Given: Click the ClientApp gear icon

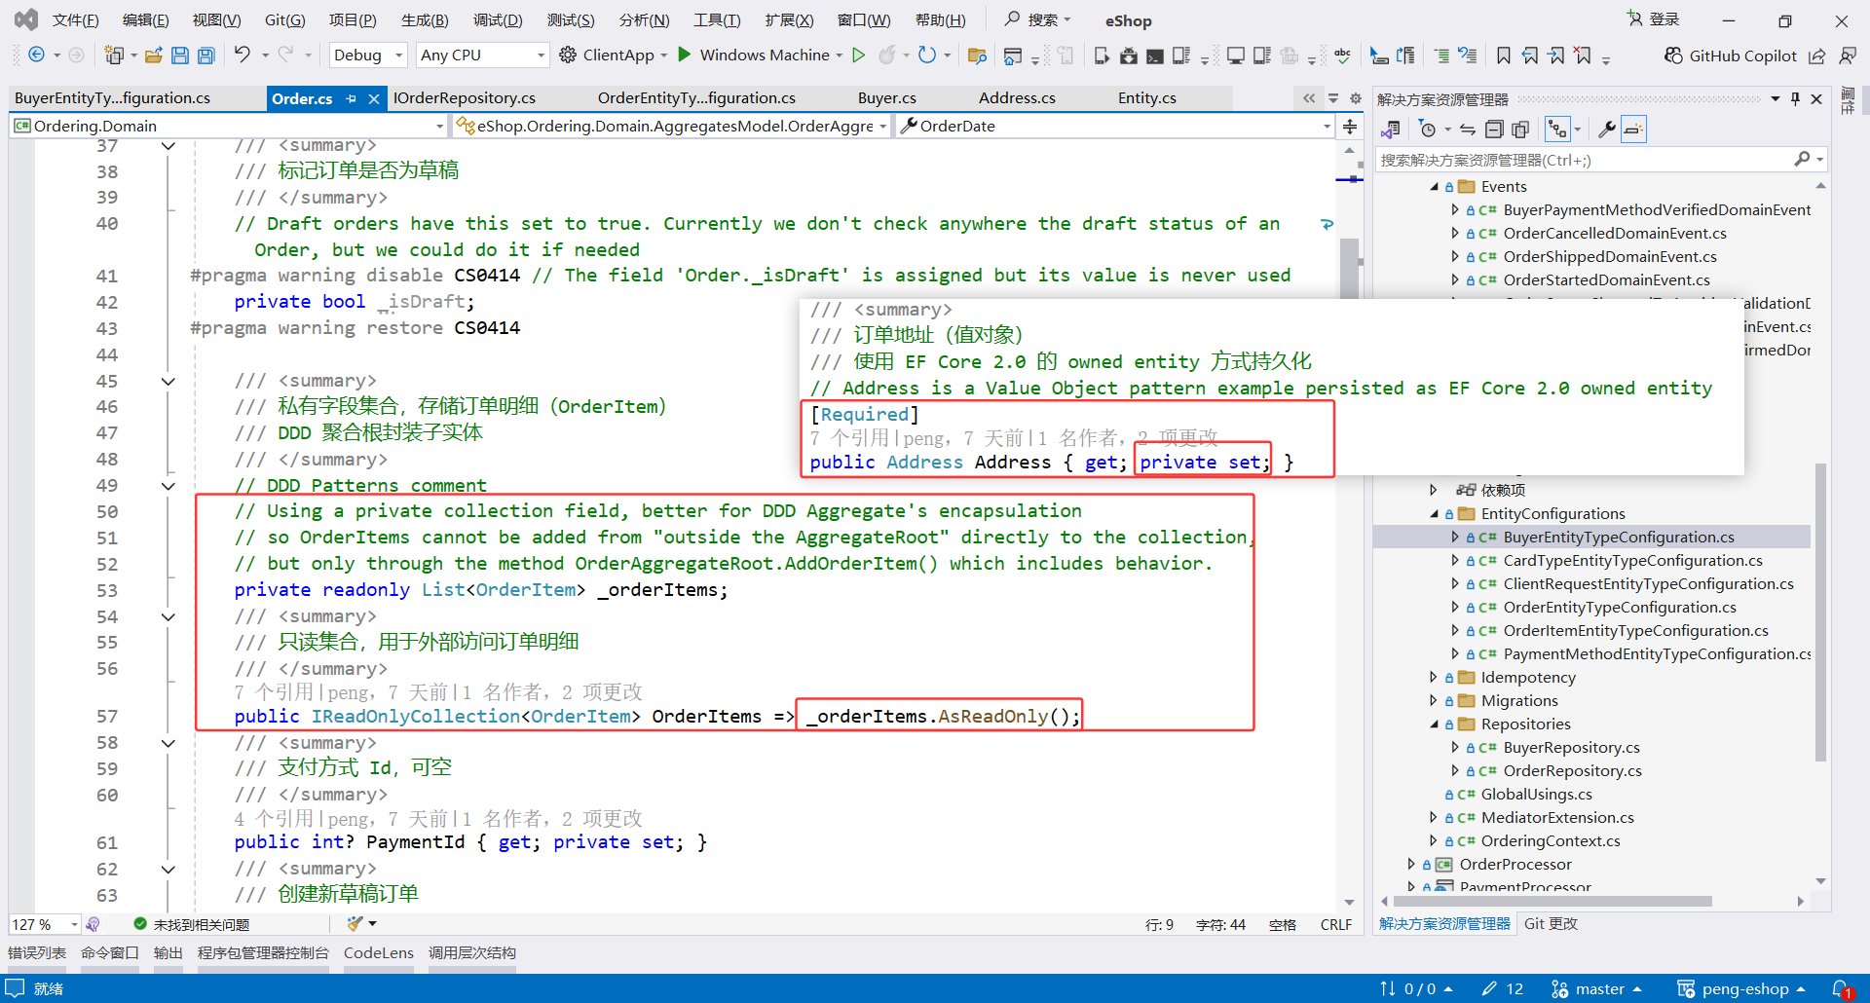Looking at the screenshot, I should pyautogui.click(x=568, y=56).
